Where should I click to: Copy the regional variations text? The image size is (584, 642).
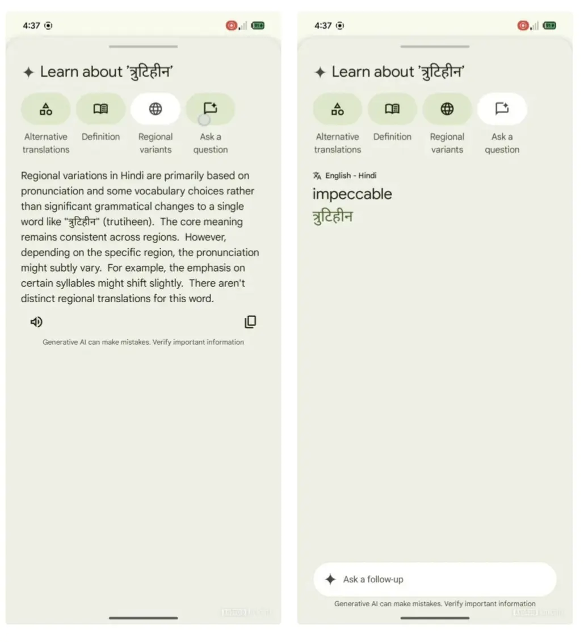point(250,322)
